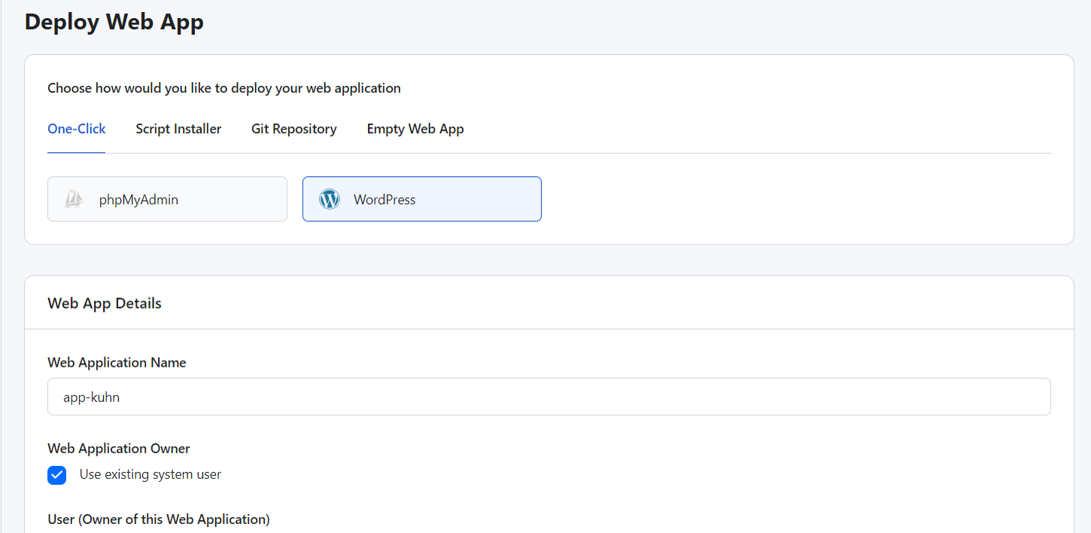Click the User owner field label

158,519
